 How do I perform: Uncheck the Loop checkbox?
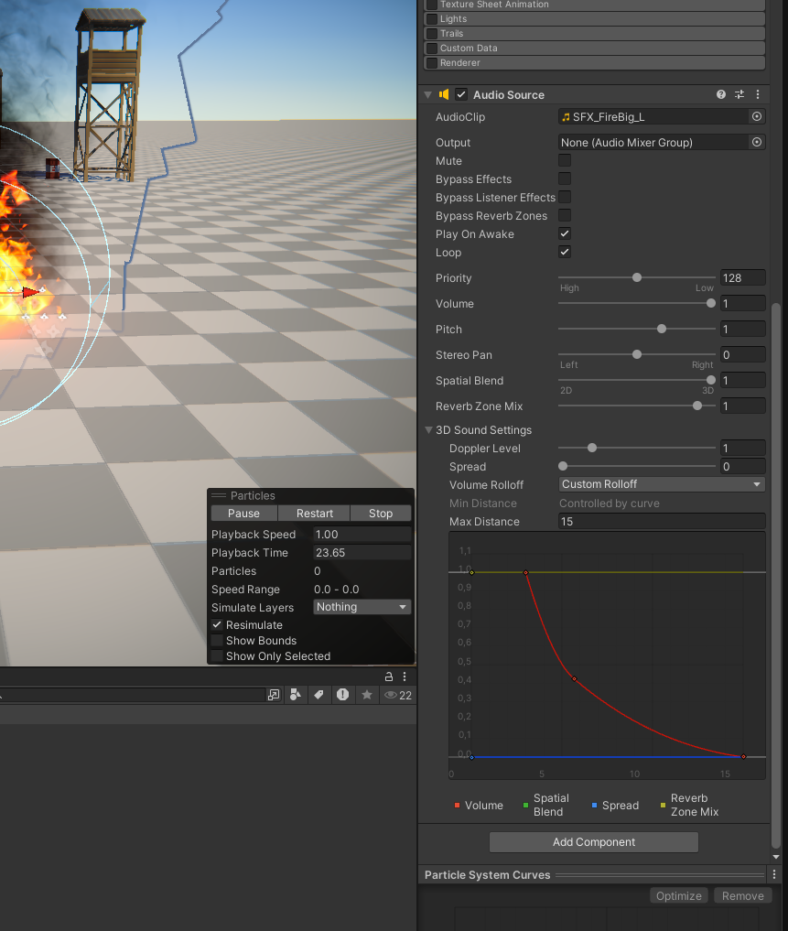click(565, 253)
